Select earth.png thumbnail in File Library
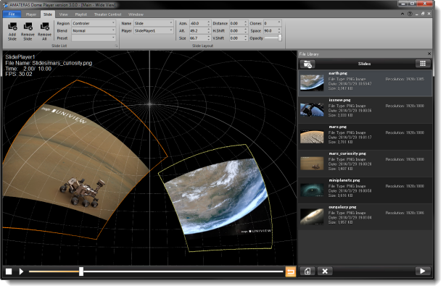446x291 pixels. click(312, 83)
